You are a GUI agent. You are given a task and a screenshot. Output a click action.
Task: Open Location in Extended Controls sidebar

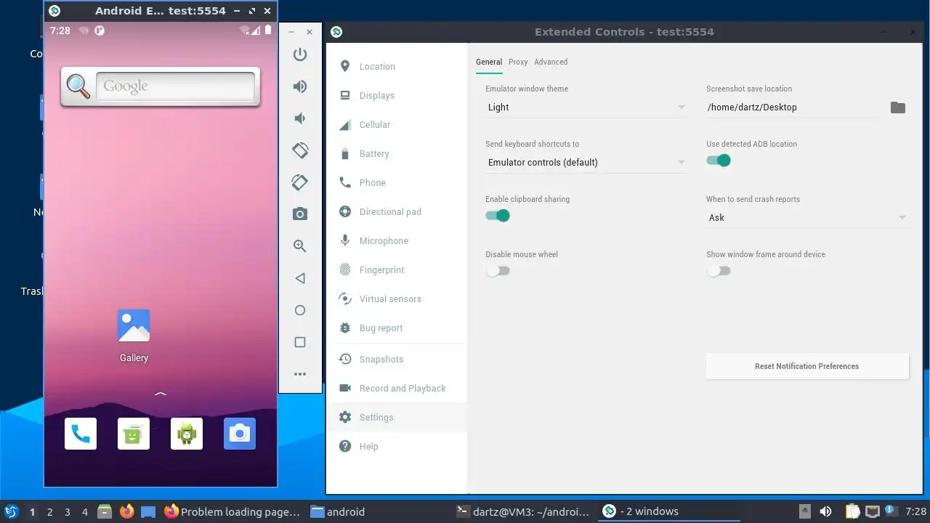coord(395,67)
